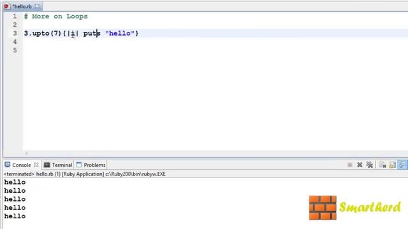Image resolution: width=408 pixels, height=229 pixels.
Task: Remove the launch with the single X icon
Action: (x=360, y=165)
